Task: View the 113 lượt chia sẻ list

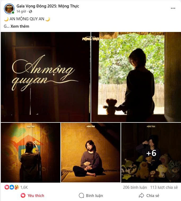Action: [164, 187]
